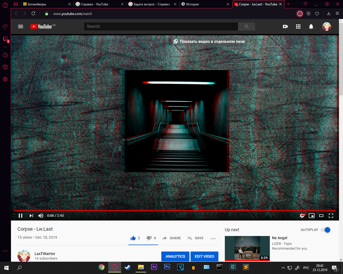The width and height of the screenshot is (343, 274).
Task: Open After Effects from the taskbar
Action: click(154, 267)
